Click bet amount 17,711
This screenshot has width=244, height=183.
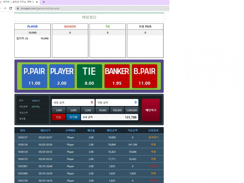click(x=112, y=159)
